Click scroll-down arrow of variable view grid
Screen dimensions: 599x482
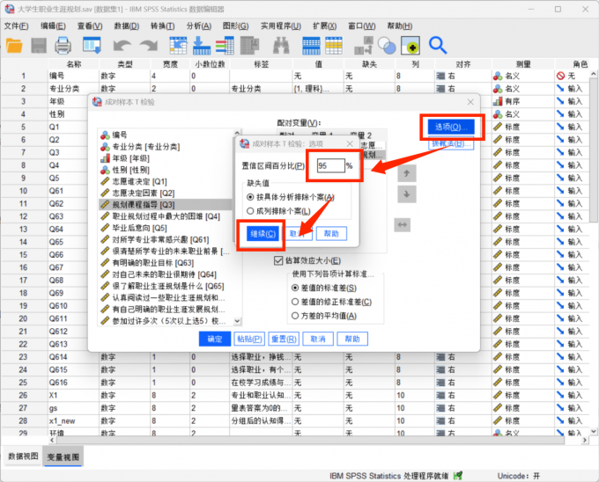point(593,431)
